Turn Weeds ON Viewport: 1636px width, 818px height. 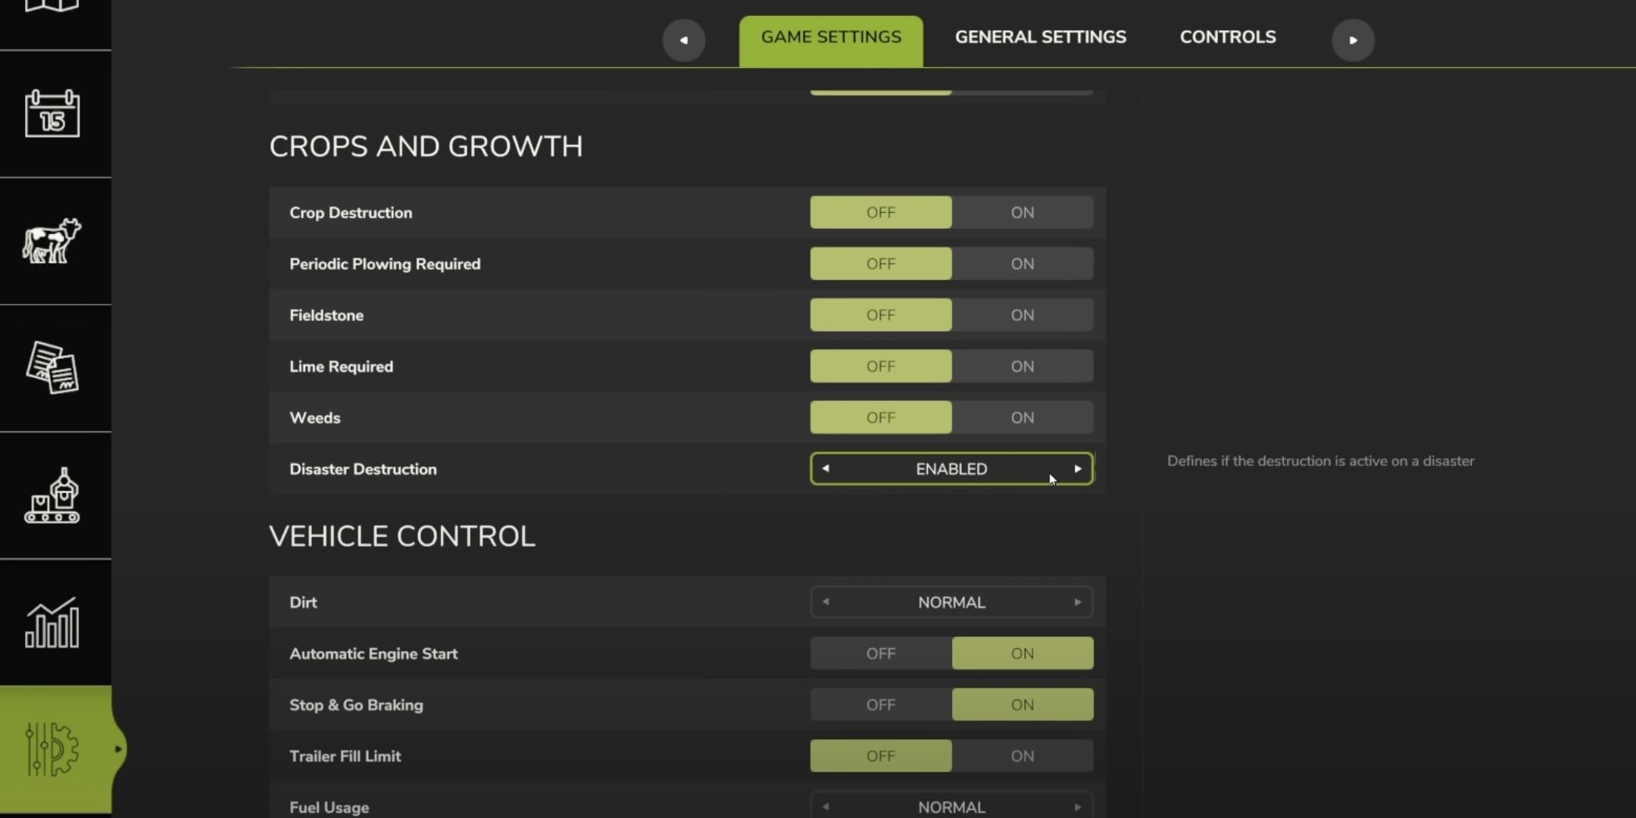tap(1022, 417)
